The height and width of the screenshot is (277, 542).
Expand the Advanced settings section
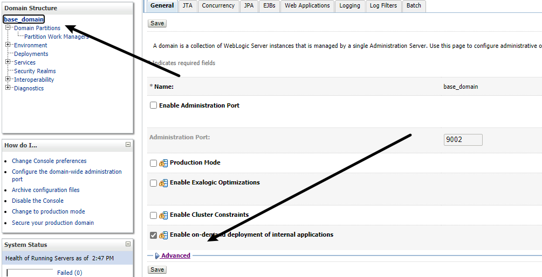[x=176, y=255]
